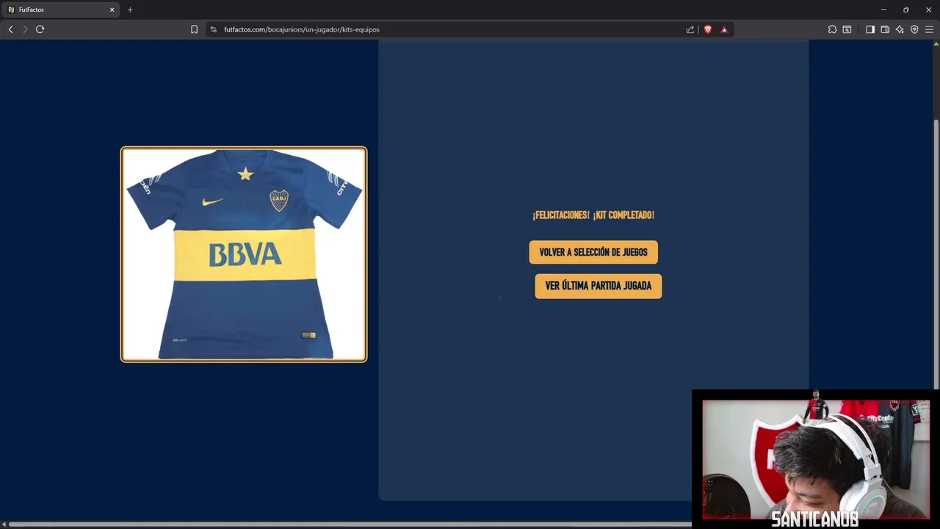The image size is (940, 529).
Task: Open the Extensions puzzle icon
Action: coord(832,29)
